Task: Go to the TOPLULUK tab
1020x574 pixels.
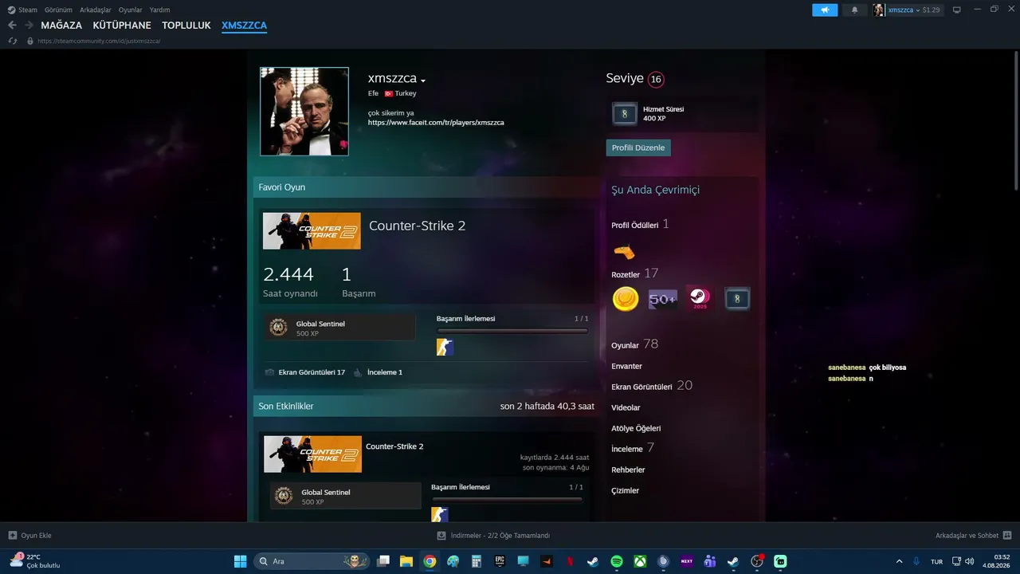Action: tap(186, 26)
